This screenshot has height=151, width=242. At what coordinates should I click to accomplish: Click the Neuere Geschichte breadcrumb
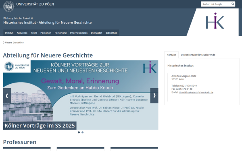(14, 43)
